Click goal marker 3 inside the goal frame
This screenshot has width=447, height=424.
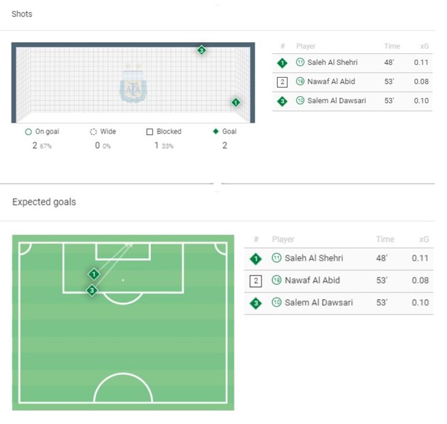click(201, 50)
